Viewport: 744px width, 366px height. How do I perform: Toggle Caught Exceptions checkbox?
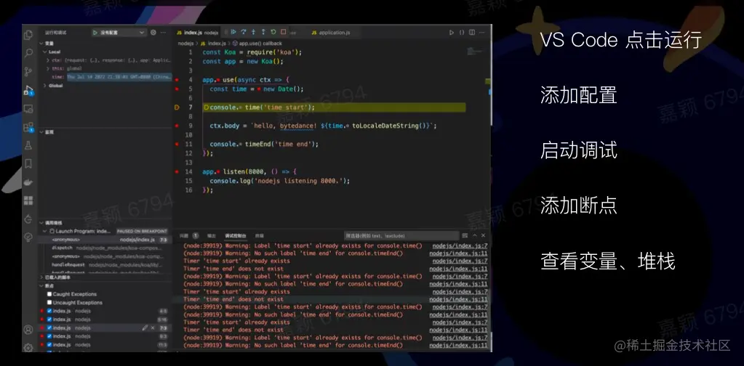(49, 294)
